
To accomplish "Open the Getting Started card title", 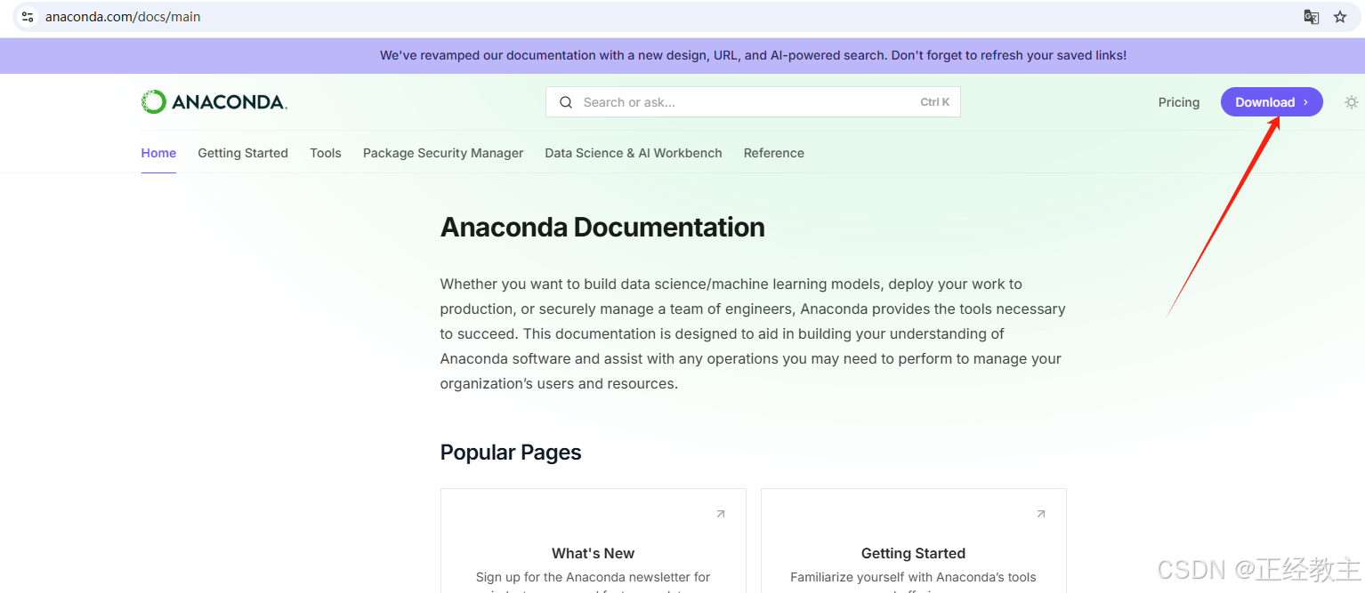I will click(913, 553).
